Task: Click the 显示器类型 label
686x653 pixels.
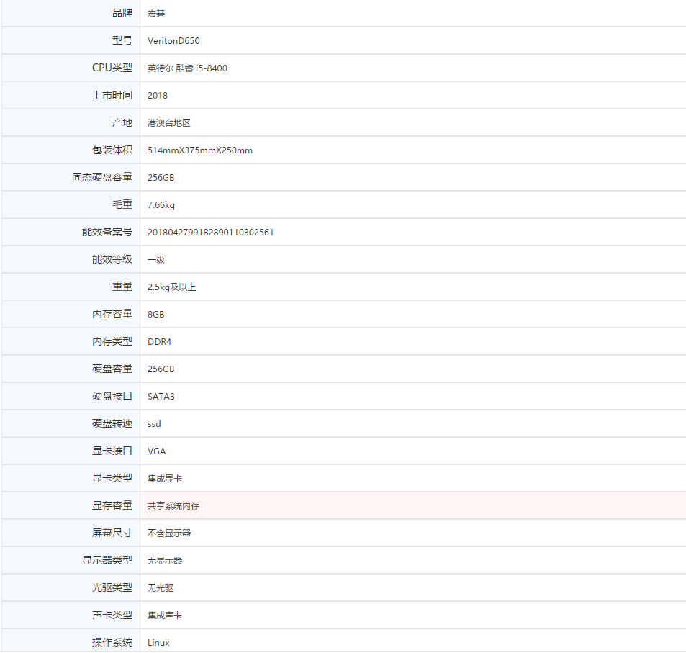Action: coord(107,560)
